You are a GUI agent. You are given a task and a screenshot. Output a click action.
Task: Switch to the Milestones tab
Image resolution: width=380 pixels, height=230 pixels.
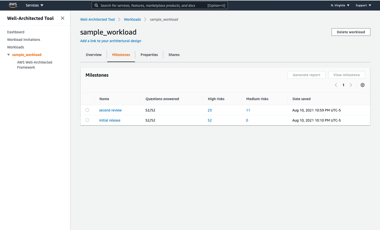(x=121, y=55)
